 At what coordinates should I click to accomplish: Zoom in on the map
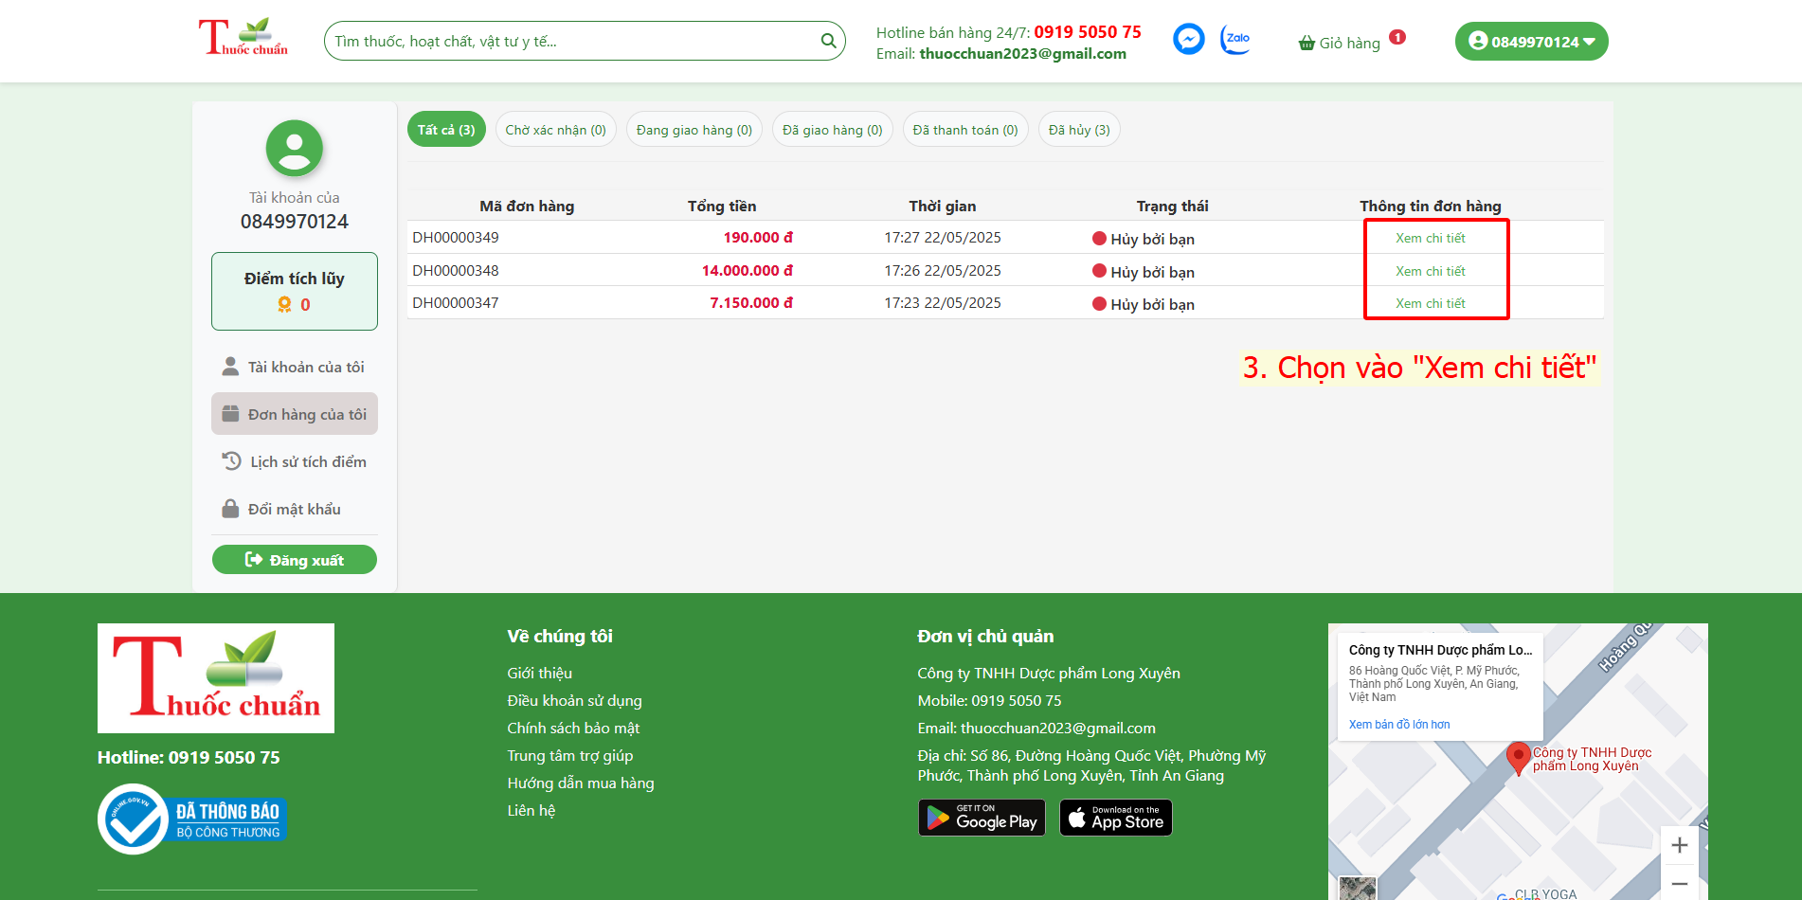(x=1679, y=845)
